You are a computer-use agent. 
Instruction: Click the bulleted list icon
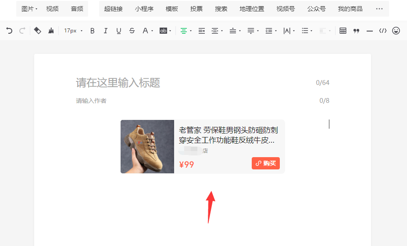point(305,31)
